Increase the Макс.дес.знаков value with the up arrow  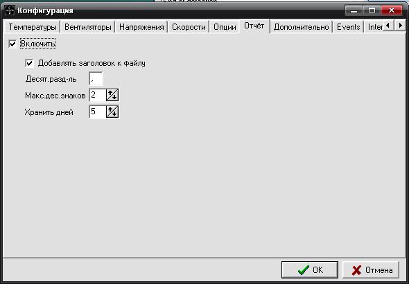[x=110, y=93]
